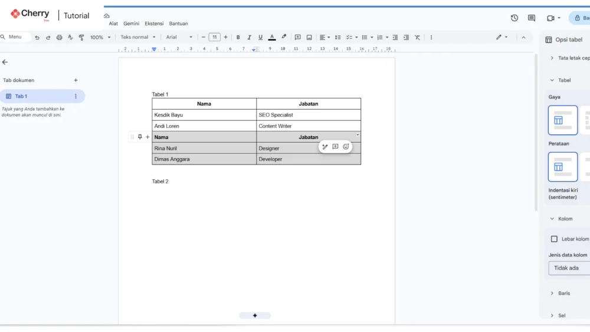This screenshot has height=332, width=590.
Task: Pin the header row
Action: (x=140, y=137)
